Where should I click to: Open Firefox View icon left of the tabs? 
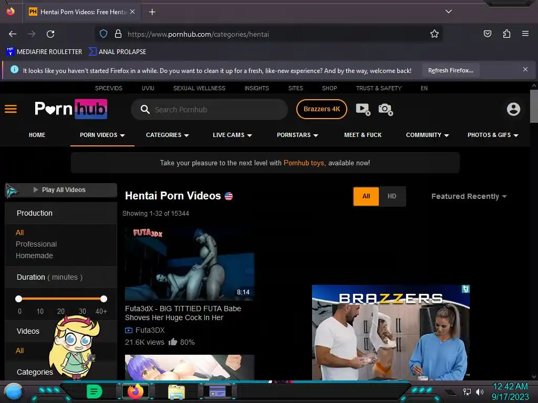point(11,12)
